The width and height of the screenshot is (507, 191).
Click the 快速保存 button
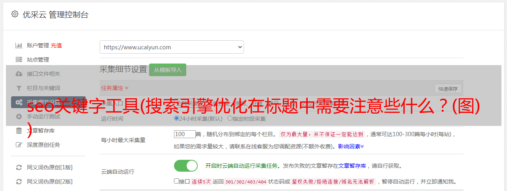click(448, 88)
